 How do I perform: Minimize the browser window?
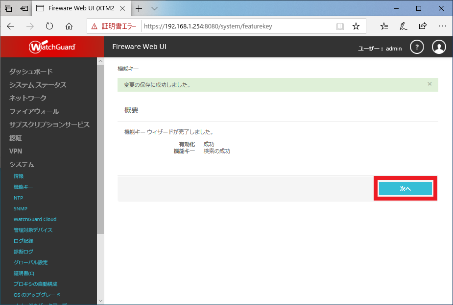396,8
